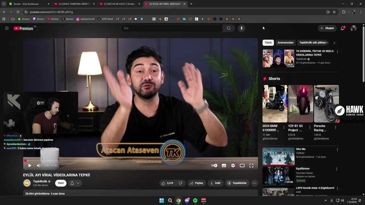The width and height of the screenshot is (365, 205).
Task: Open the account avatar menu
Action: pyautogui.click(x=353, y=28)
